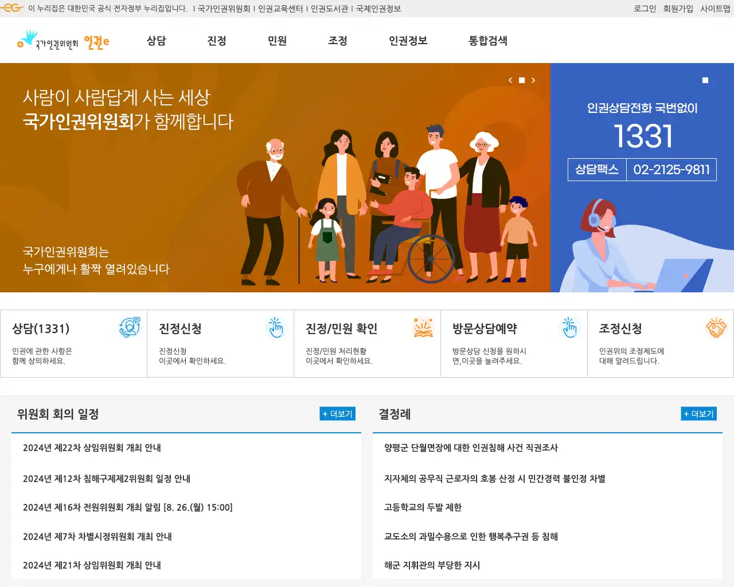This screenshot has width=734, height=587.
Task: Expand the 조정 navigation menu
Action: 337,41
